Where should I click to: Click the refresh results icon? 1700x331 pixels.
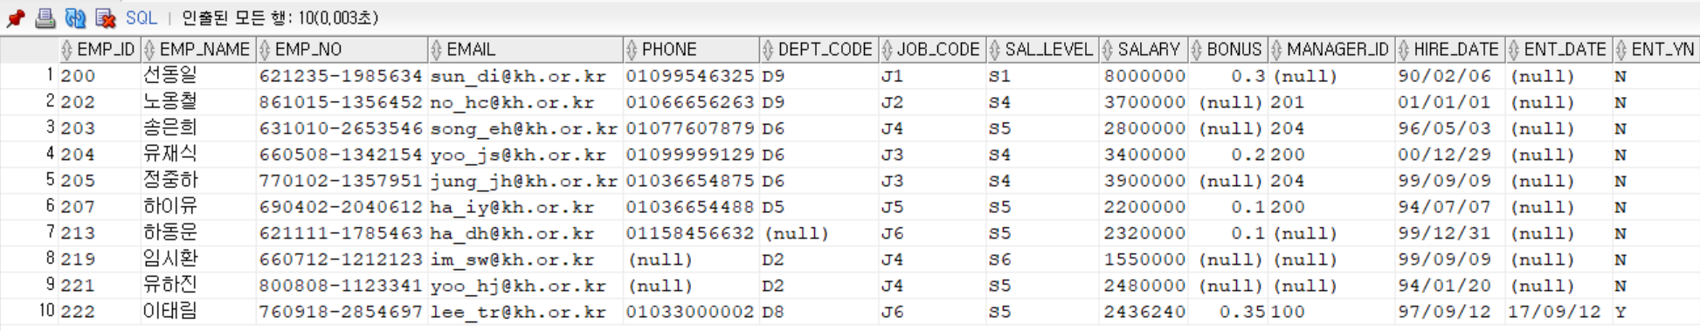pyautogui.click(x=75, y=17)
